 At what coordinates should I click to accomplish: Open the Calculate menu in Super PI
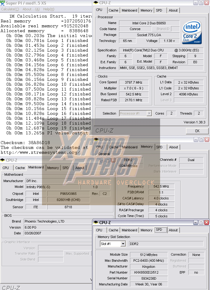[10, 9]
